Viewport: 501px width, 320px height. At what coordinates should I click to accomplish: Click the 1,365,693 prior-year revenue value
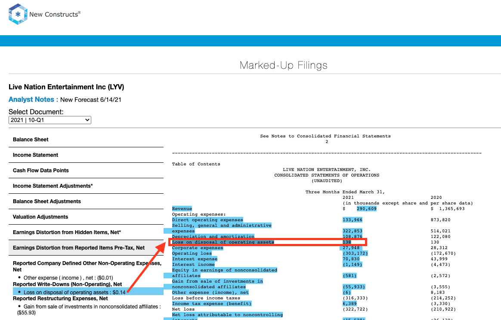pyautogui.click(x=452, y=209)
